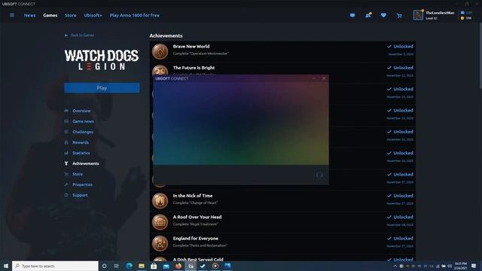Click the Brave New World achievement badge
This screenshot has width=482, height=271.
(160, 51)
